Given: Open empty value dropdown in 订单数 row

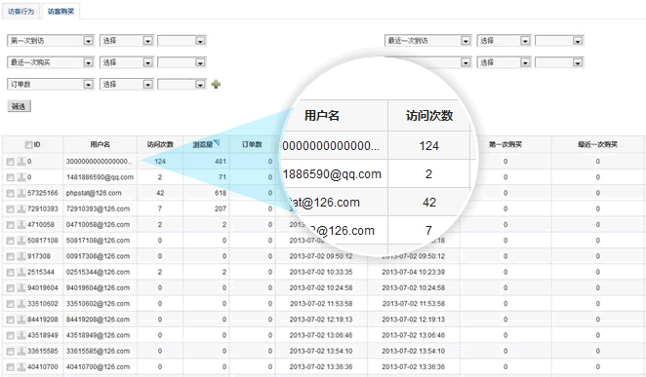Looking at the screenshot, I should coord(182,85).
